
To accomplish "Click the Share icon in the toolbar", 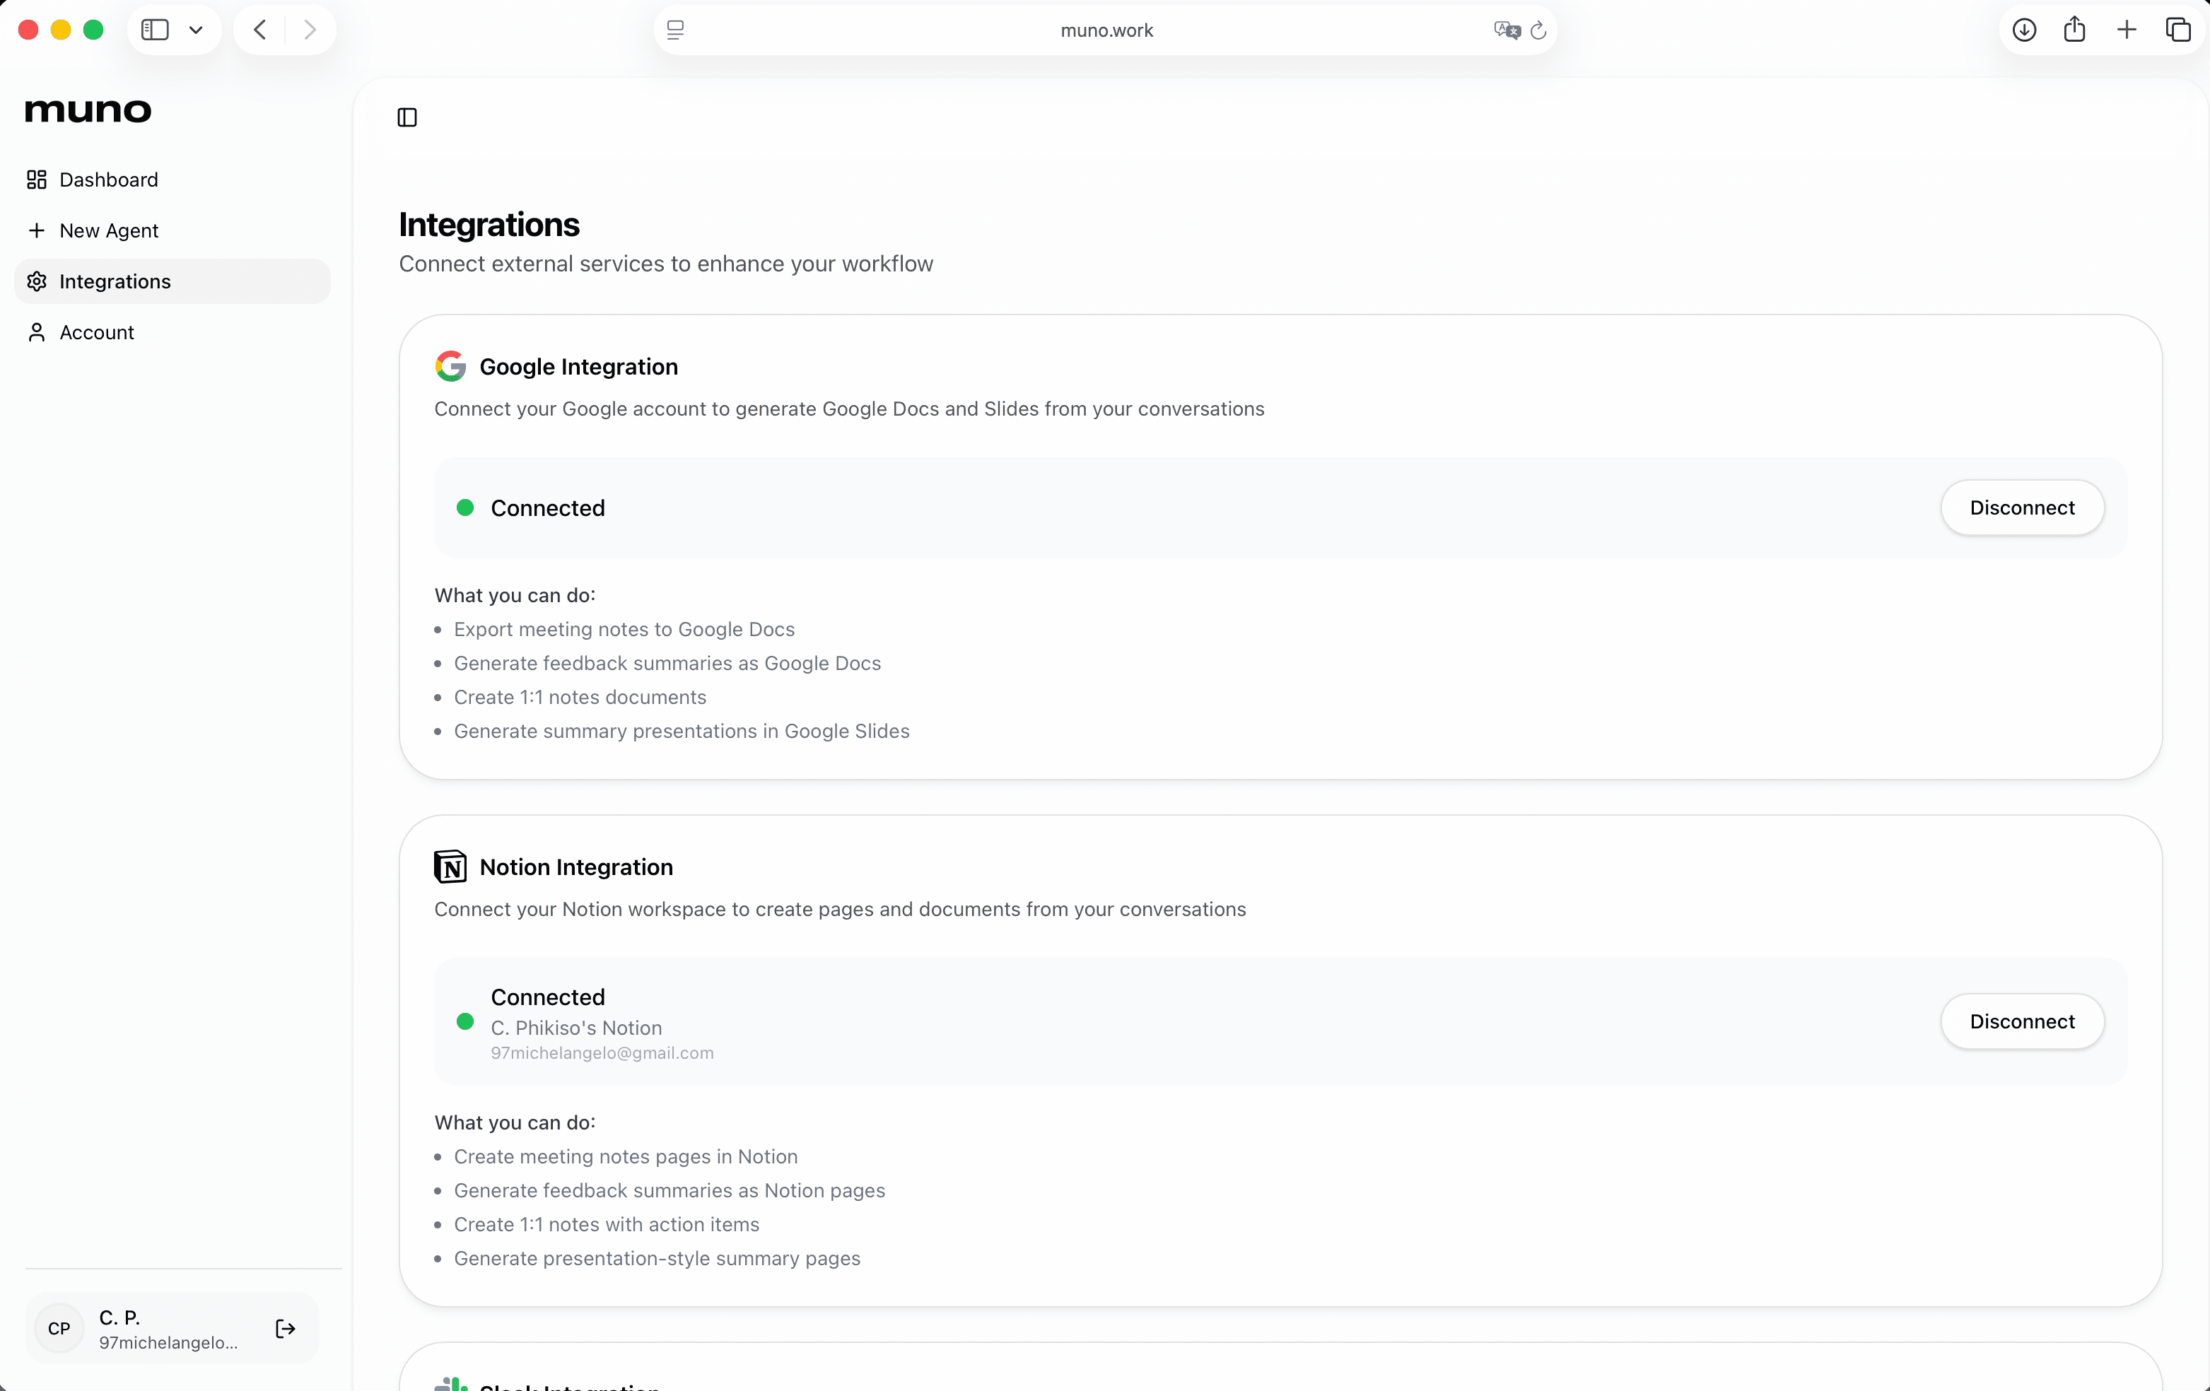I will coord(2074,30).
